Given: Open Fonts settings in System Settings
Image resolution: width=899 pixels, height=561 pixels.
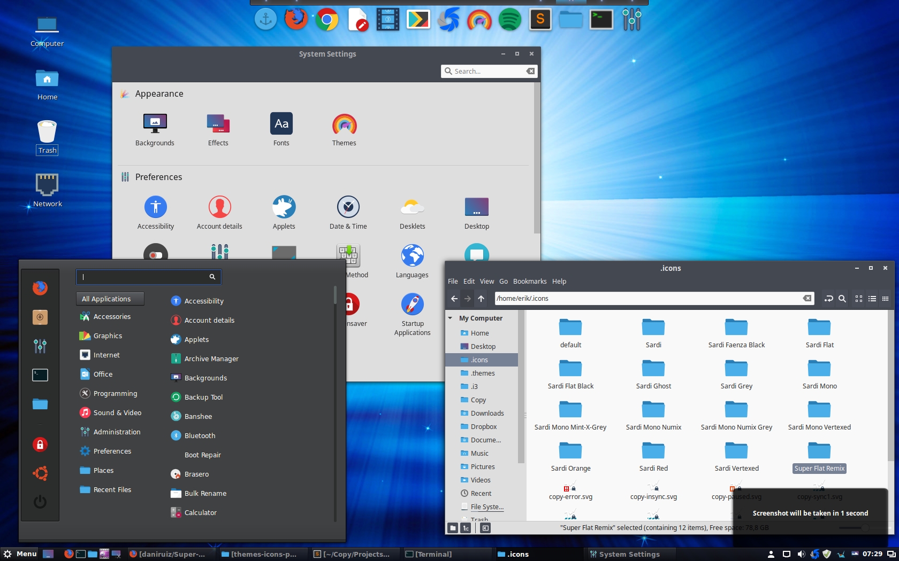Looking at the screenshot, I should pos(281,130).
